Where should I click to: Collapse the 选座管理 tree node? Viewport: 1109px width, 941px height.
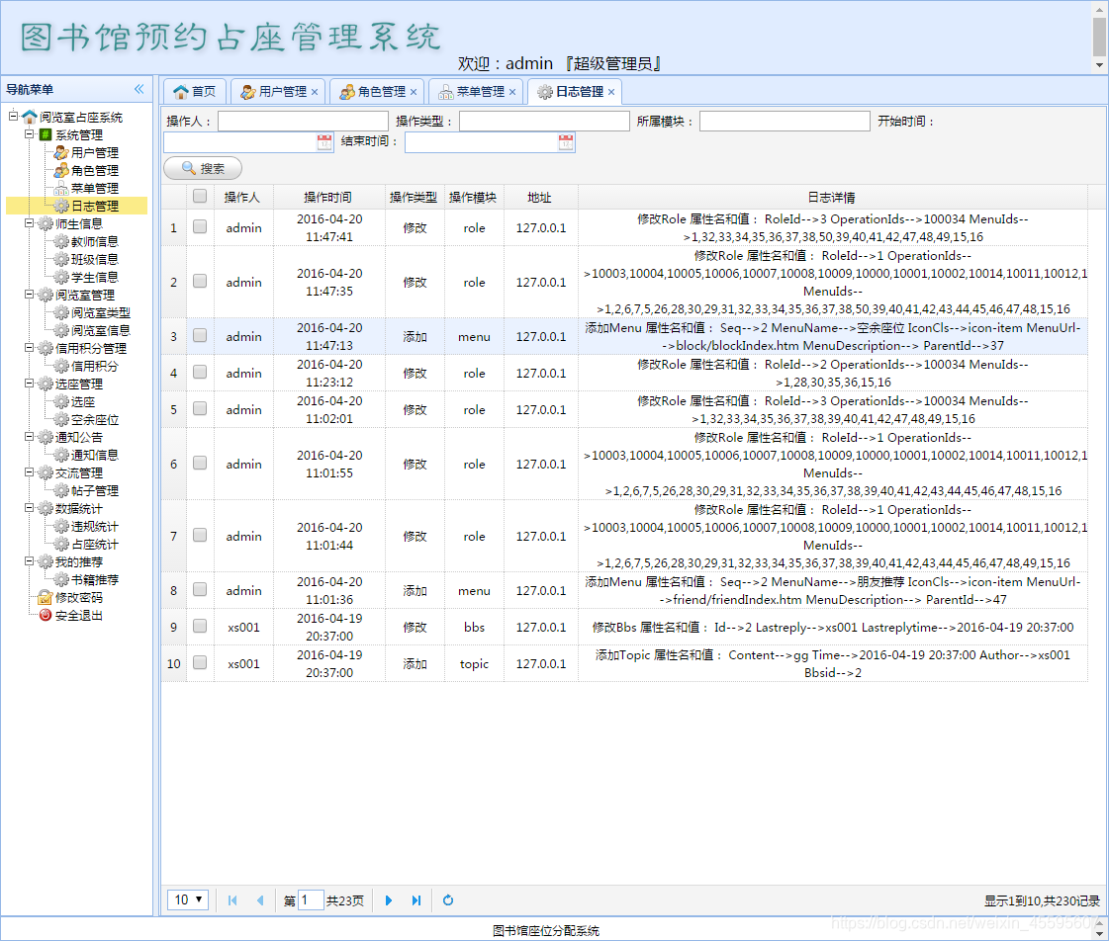pos(29,383)
